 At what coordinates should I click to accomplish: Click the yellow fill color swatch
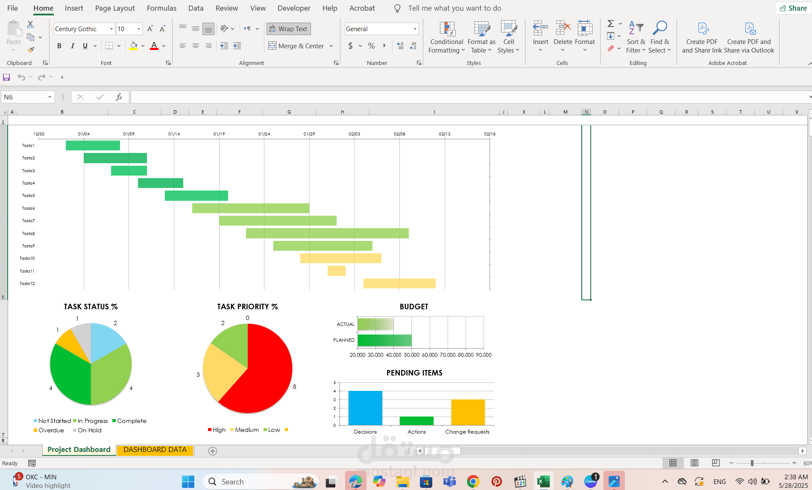(134, 46)
